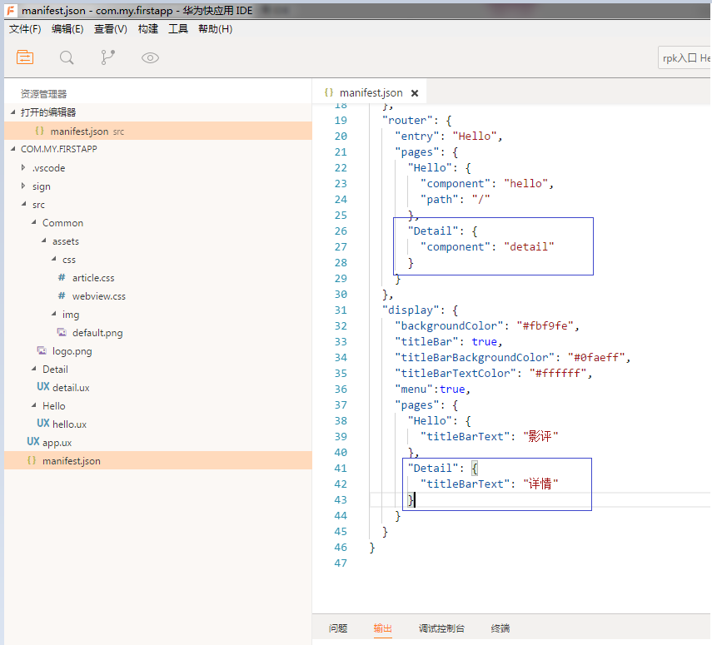Open the 文件(F) menu
712x645 pixels.
tap(25, 29)
